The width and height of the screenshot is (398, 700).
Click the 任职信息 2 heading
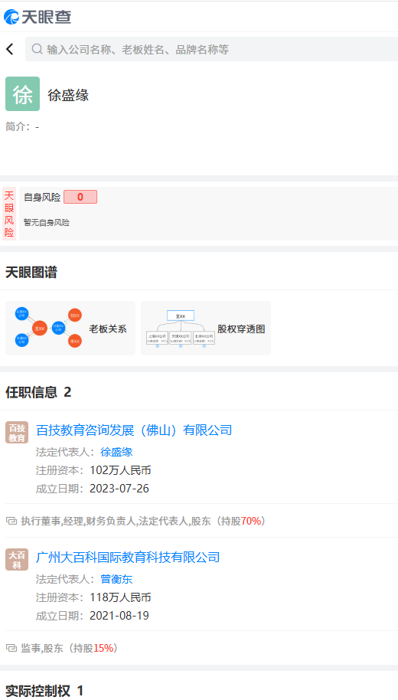tap(38, 392)
